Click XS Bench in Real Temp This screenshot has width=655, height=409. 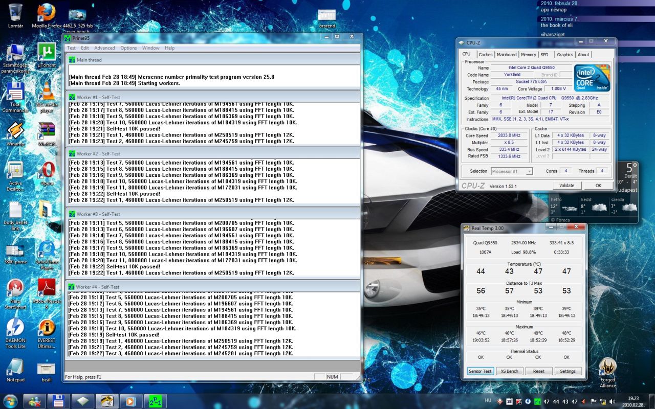[x=509, y=371]
